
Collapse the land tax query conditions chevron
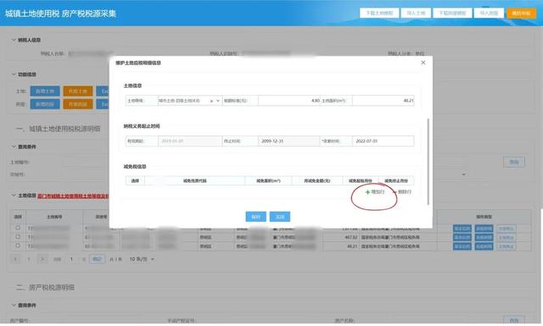click(x=14, y=146)
